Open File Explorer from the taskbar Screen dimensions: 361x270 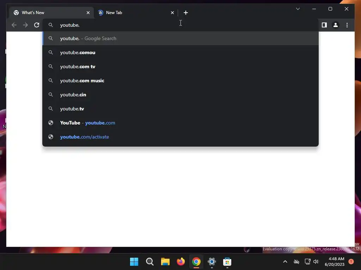pyautogui.click(x=165, y=262)
